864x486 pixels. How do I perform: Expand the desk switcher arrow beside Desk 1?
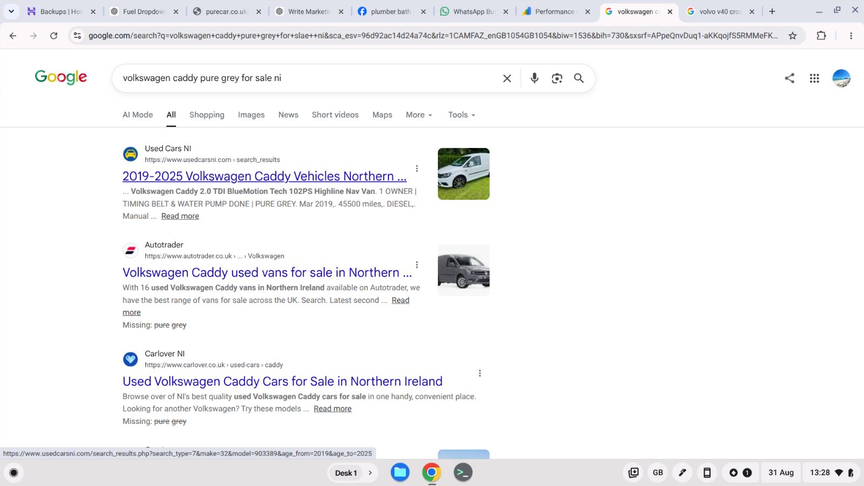point(370,473)
